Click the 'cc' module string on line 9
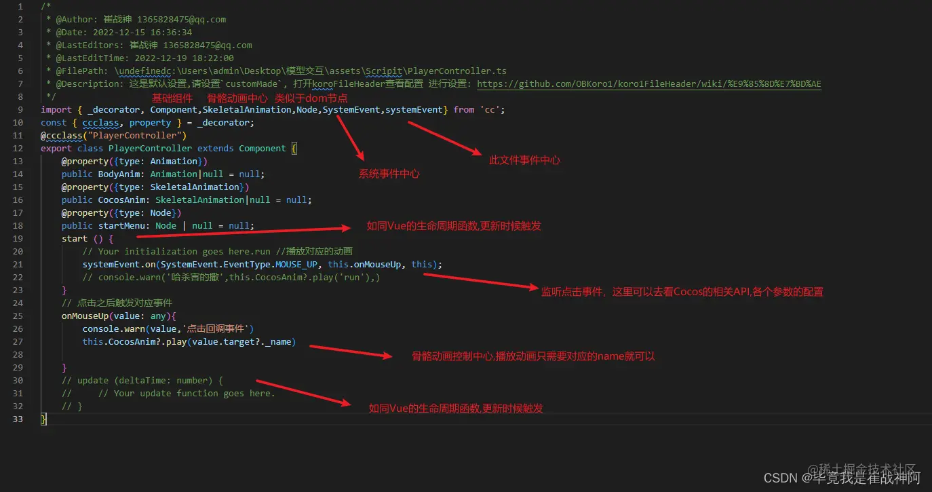Screen dimensions: 932x492 (x=490, y=110)
